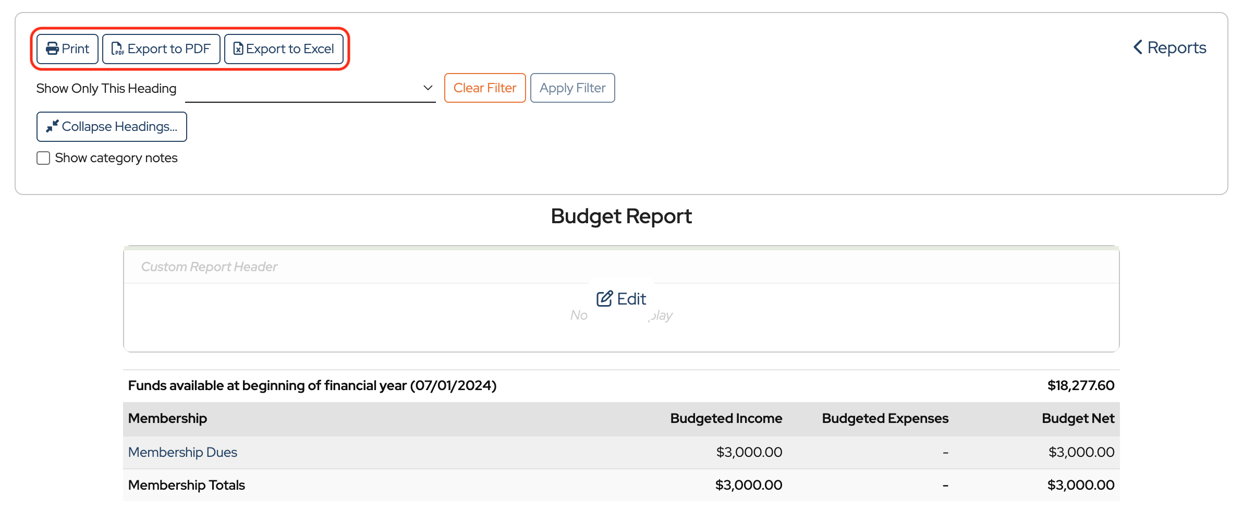Click the Membership Totals row
The width and height of the screenshot is (1243, 509).
tap(186, 485)
